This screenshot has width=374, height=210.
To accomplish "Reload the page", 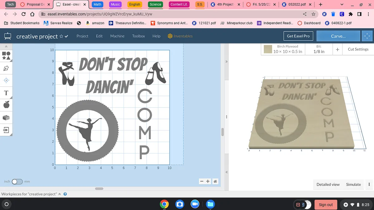I will point(24,14).
